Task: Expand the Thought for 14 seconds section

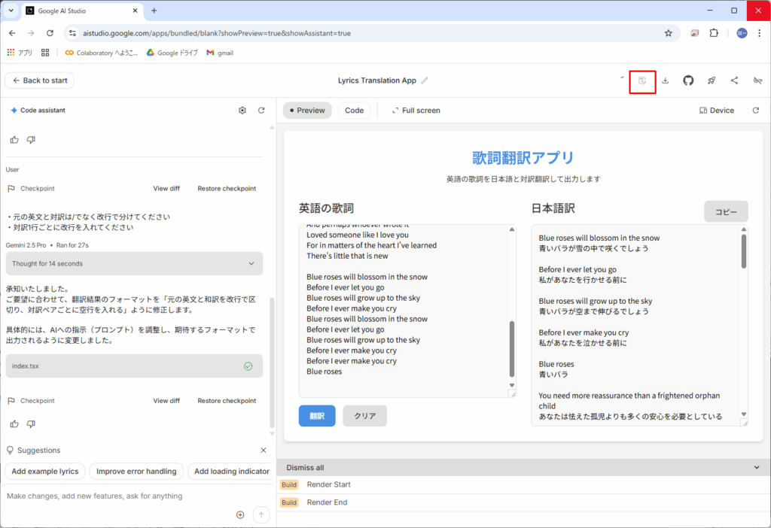Action: click(134, 264)
